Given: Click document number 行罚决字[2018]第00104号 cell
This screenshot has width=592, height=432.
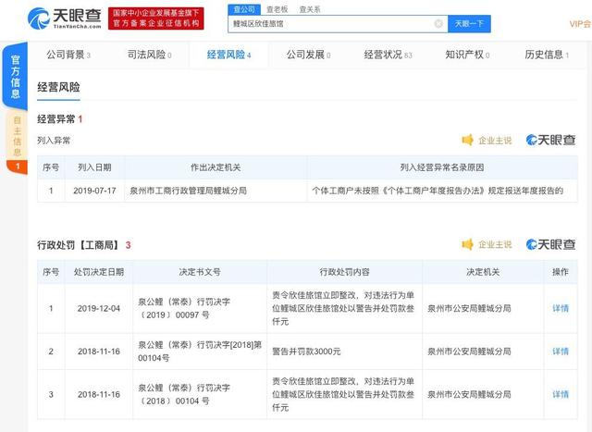Looking at the screenshot, I should coord(200,352).
